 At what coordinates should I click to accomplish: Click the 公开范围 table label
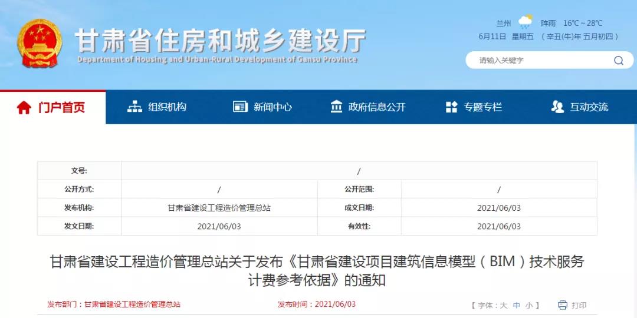pos(359,190)
